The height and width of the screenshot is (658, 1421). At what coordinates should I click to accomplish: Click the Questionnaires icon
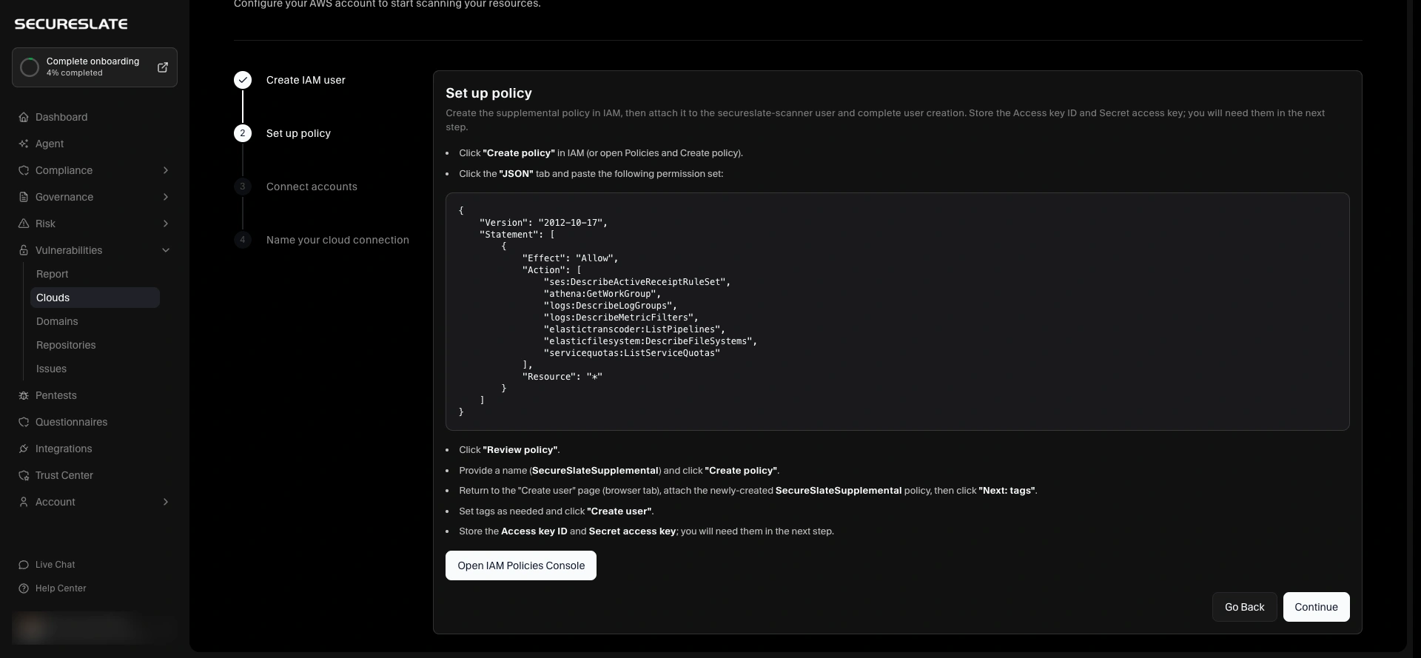pos(24,422)
